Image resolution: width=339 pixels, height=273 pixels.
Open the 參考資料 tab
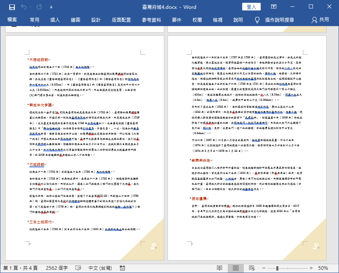pyautogui.click(x=151, y=20)
